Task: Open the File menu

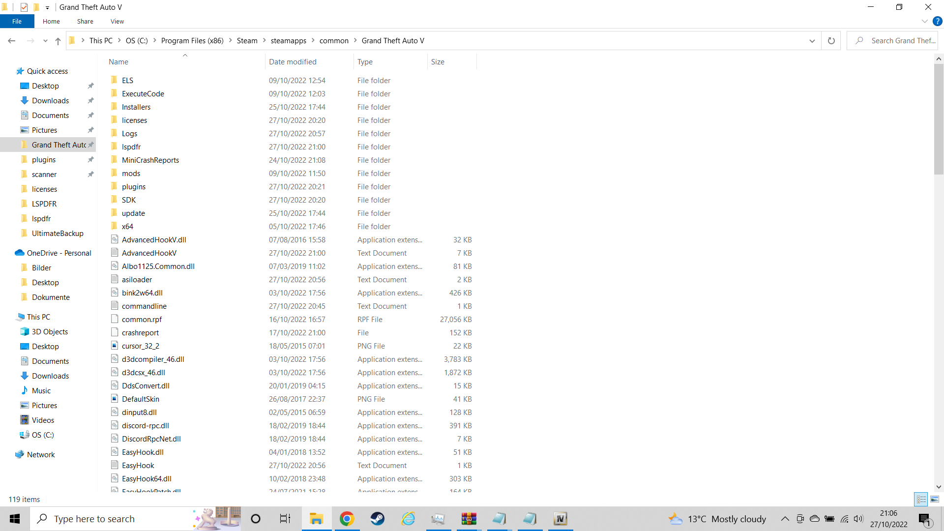Action: point(17,21)
